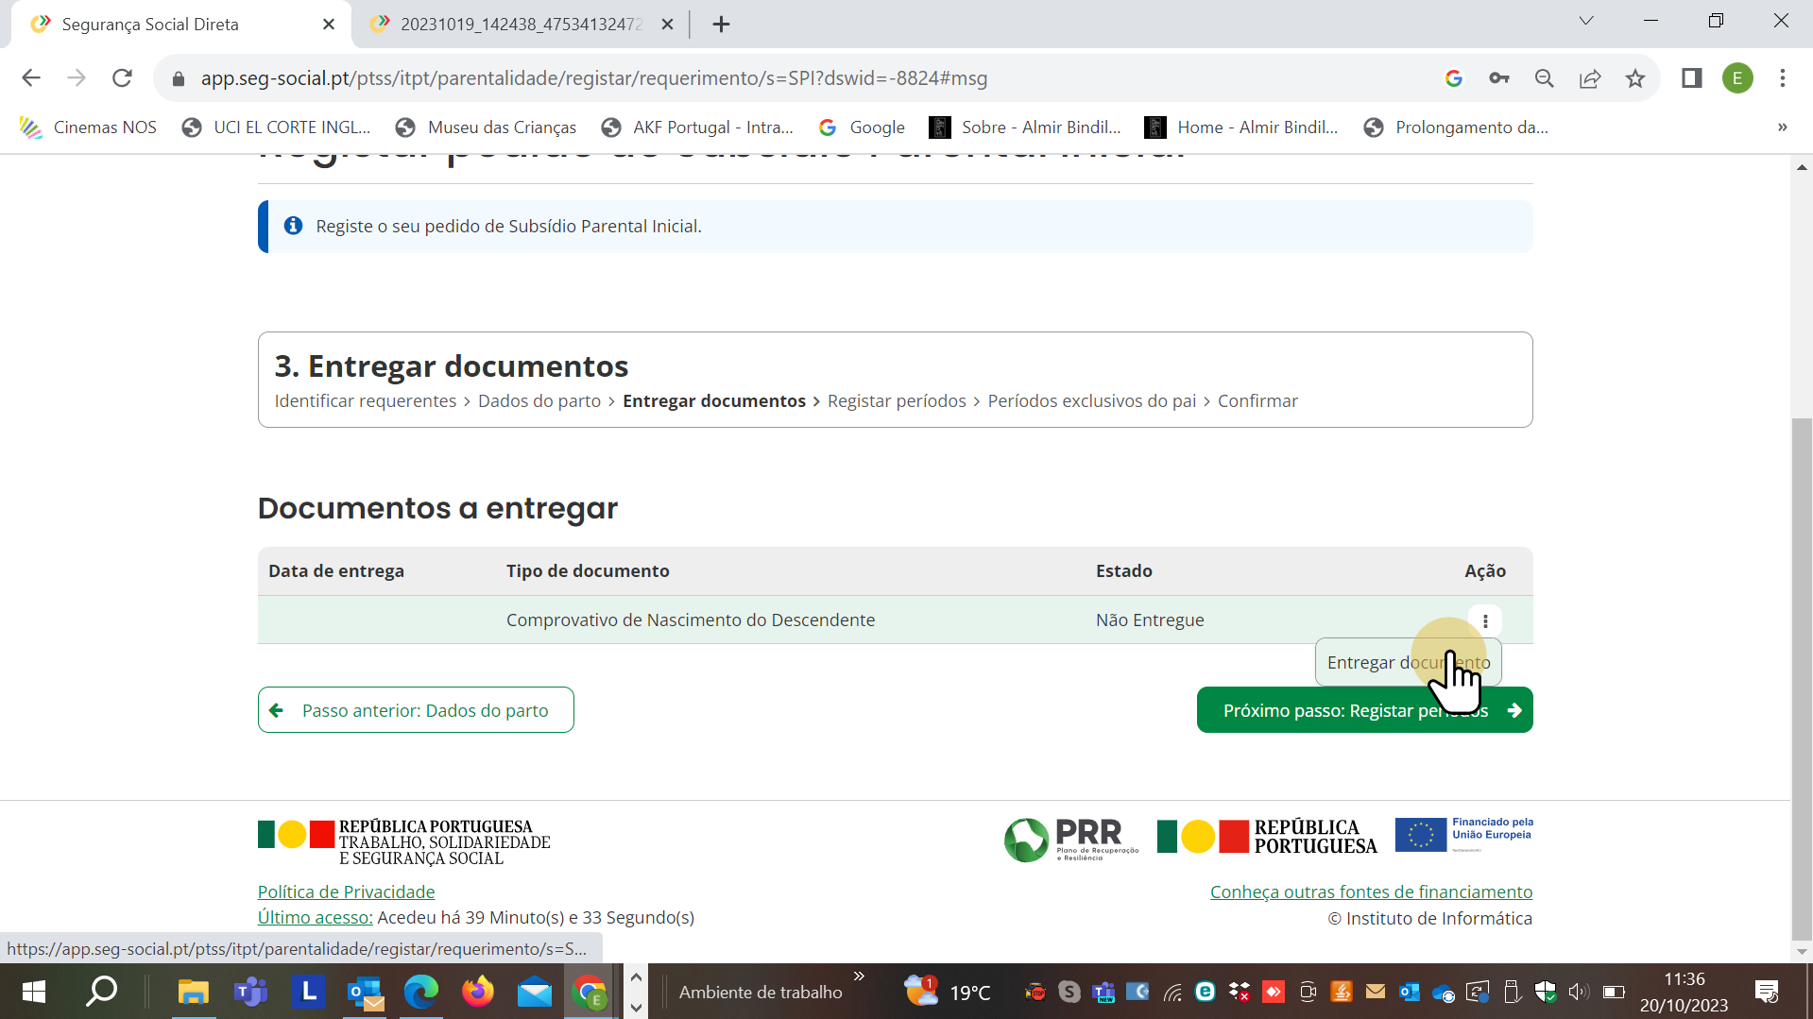Image resolution: width=1813 pixels, height=1019 pixels.
Task: Open the Política de Privacidade link
Action: pyautogui.click(x=346, y=892)
